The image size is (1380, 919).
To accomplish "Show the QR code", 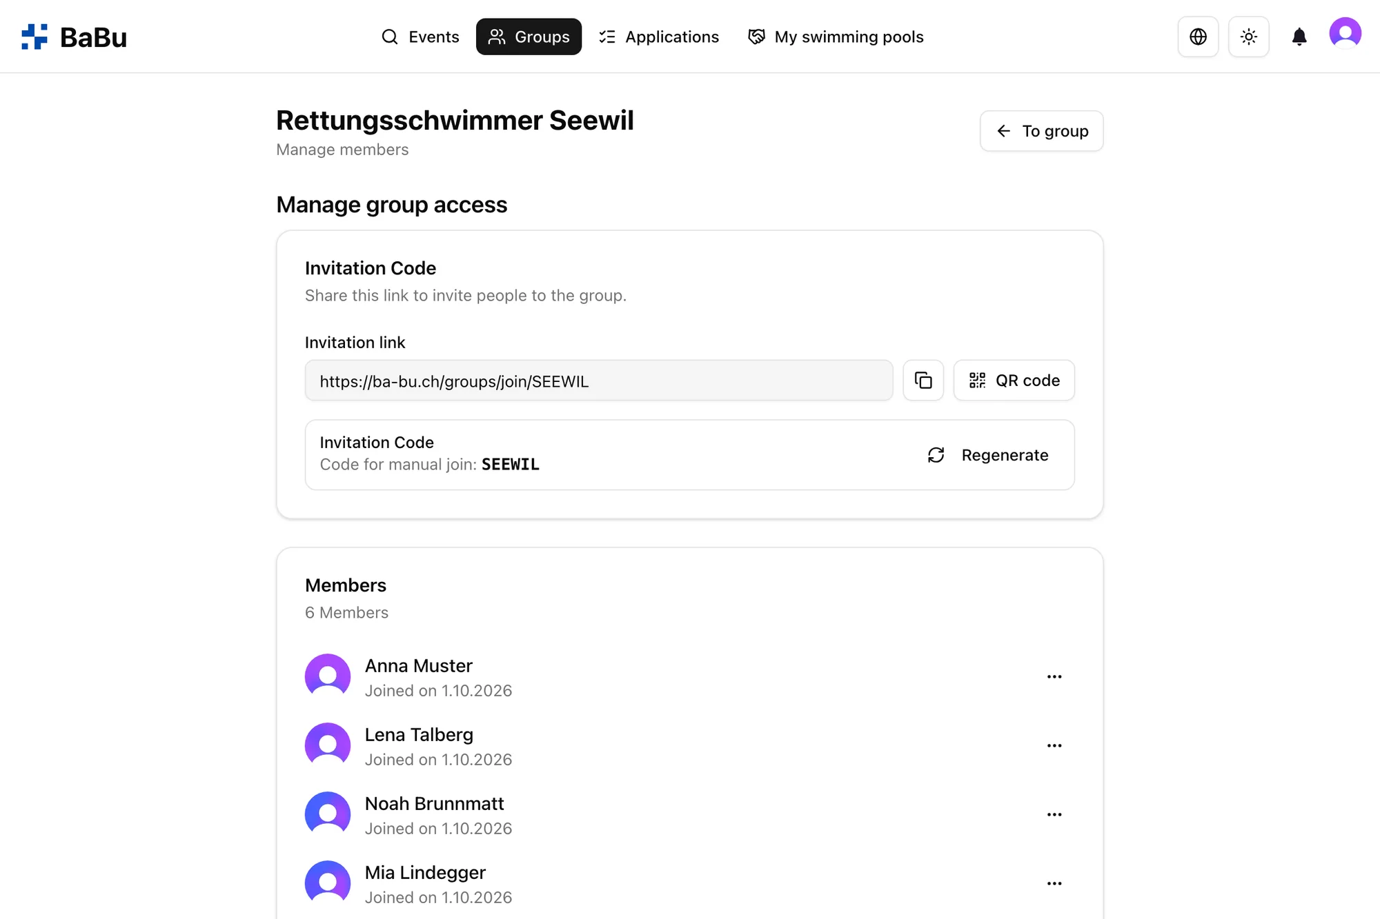I will point(1014,380).
